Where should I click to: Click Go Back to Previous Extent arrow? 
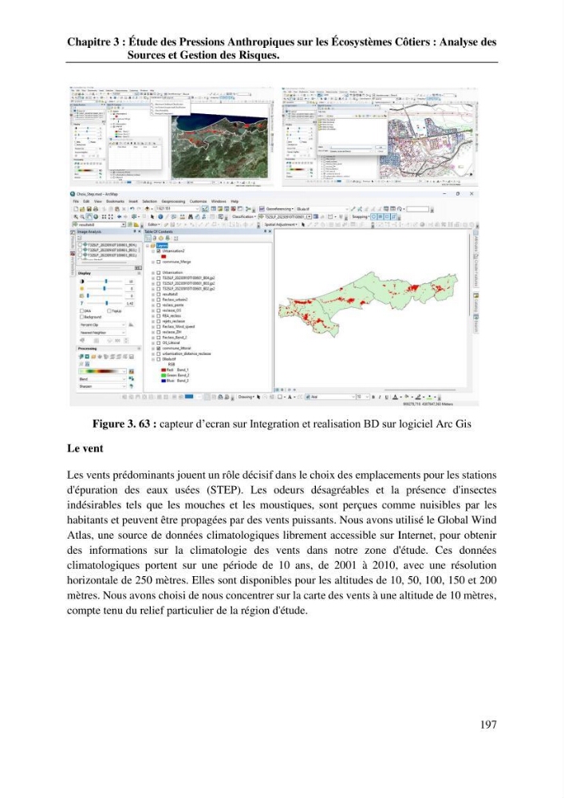[119, 217]
